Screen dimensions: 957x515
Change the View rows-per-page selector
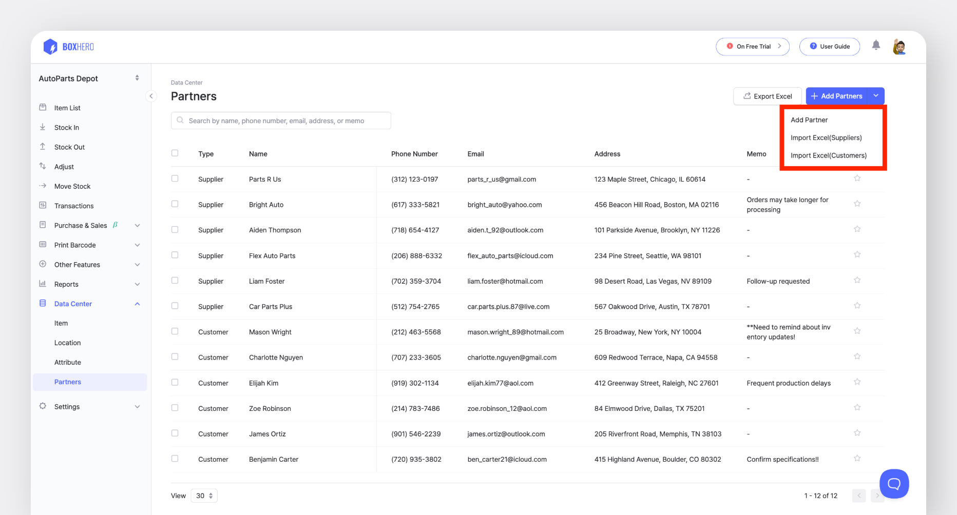[x=204, y=496]
